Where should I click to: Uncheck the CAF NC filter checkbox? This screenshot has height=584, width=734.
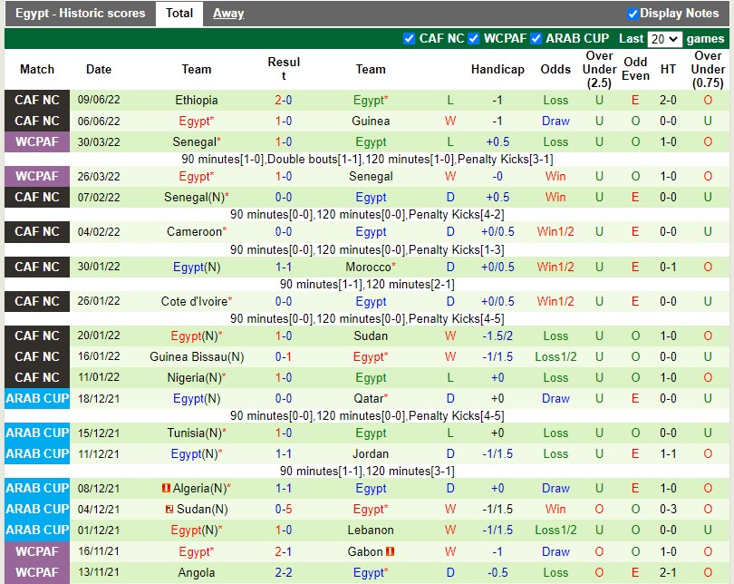coord(409,38)
